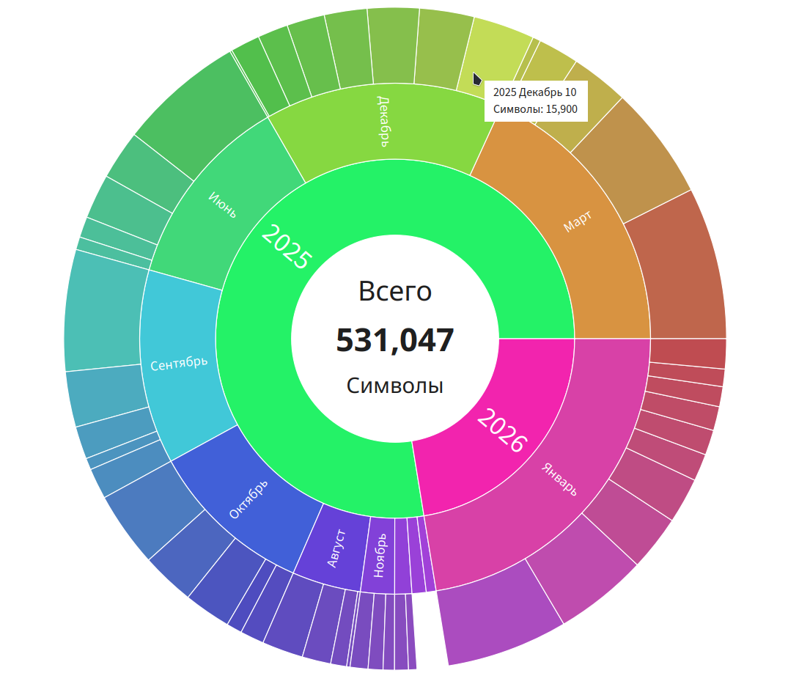788x684 pixels.
Task: Select the Декабрь month segment
Action: 383,121
